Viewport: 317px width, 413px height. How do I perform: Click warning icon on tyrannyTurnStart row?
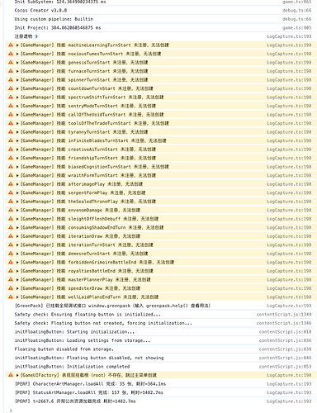point(11,131)
